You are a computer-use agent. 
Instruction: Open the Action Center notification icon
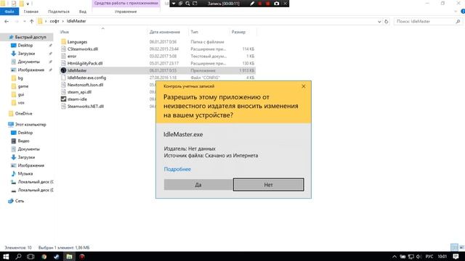click(456, 257)
